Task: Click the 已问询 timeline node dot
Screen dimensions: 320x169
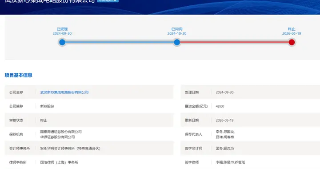Action: 177,42
